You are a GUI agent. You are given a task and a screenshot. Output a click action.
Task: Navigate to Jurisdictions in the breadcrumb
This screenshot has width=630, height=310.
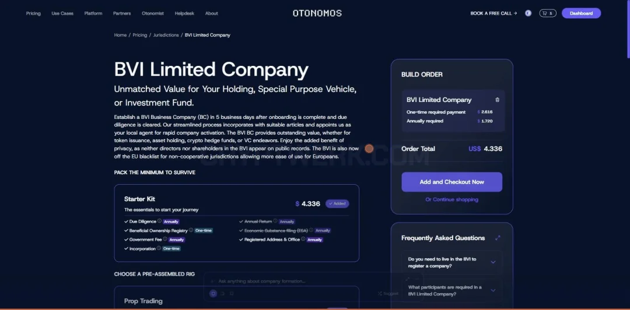tap(166, 35)
